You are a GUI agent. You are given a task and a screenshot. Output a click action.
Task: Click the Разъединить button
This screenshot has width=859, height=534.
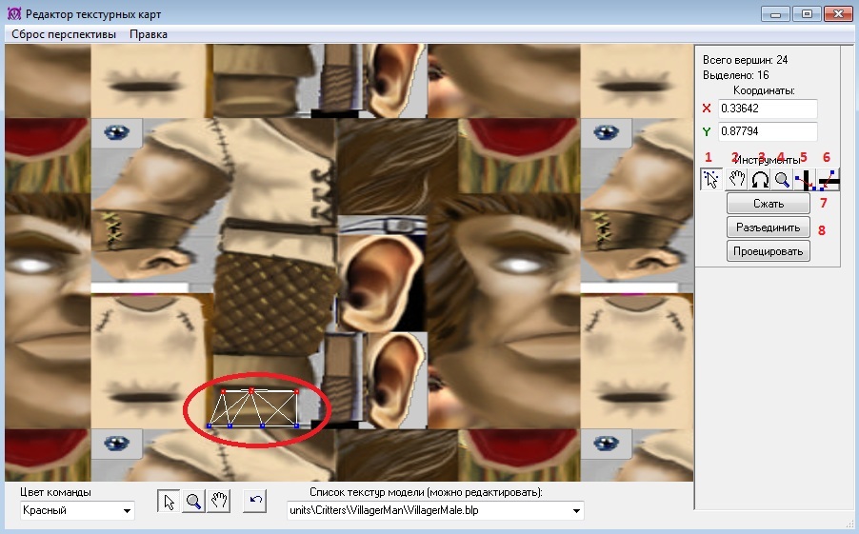769,227
